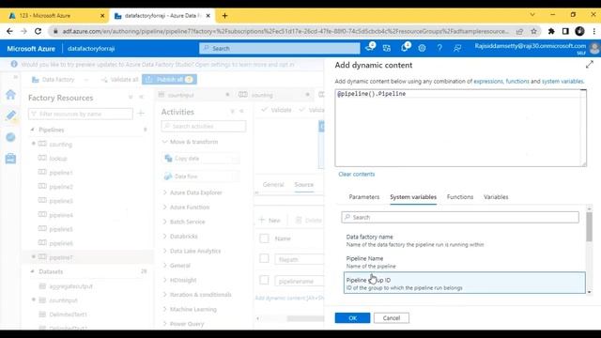Image resolution: width=601 pixels, height=338 pixels.
Task: Click the Clear contents link
Action: 357,174
